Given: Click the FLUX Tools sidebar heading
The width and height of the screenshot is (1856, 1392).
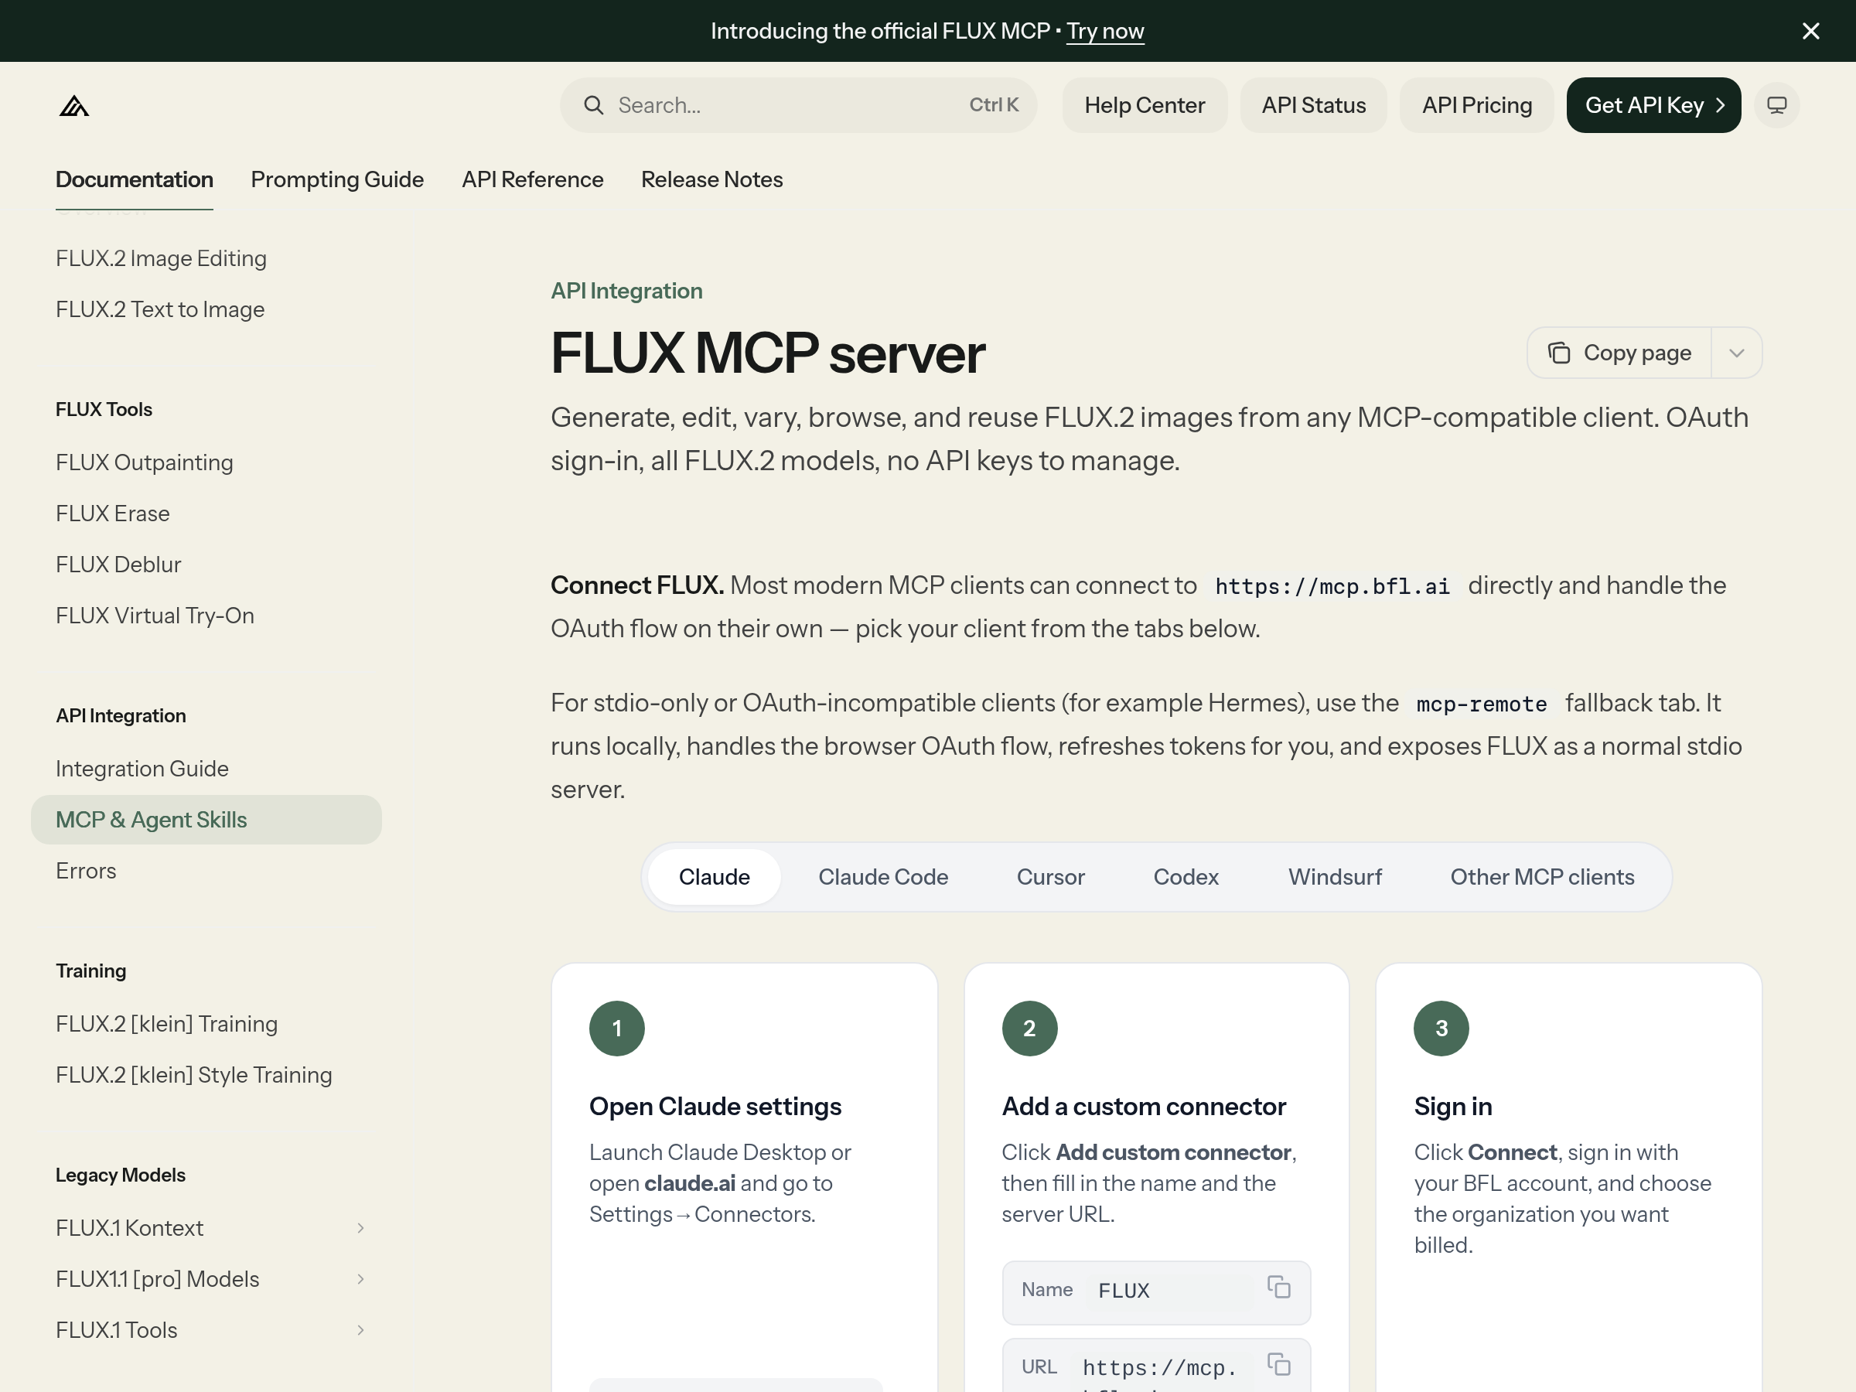Looking at the screenshot, I should point(104,409).
